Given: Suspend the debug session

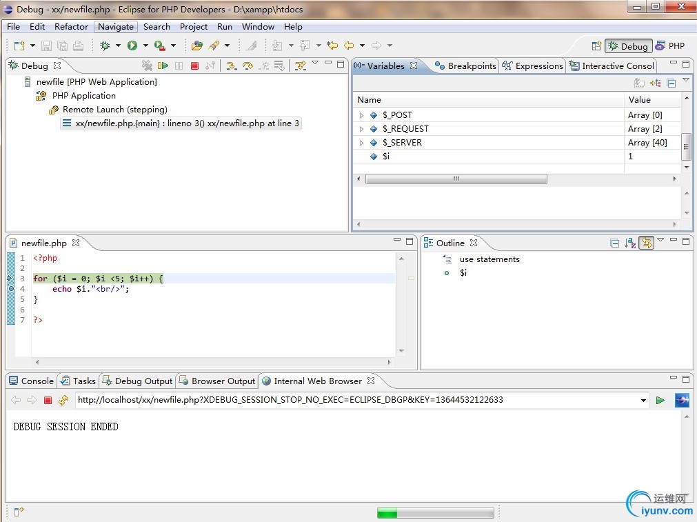Looking at the screenshot, I should 179,66.
